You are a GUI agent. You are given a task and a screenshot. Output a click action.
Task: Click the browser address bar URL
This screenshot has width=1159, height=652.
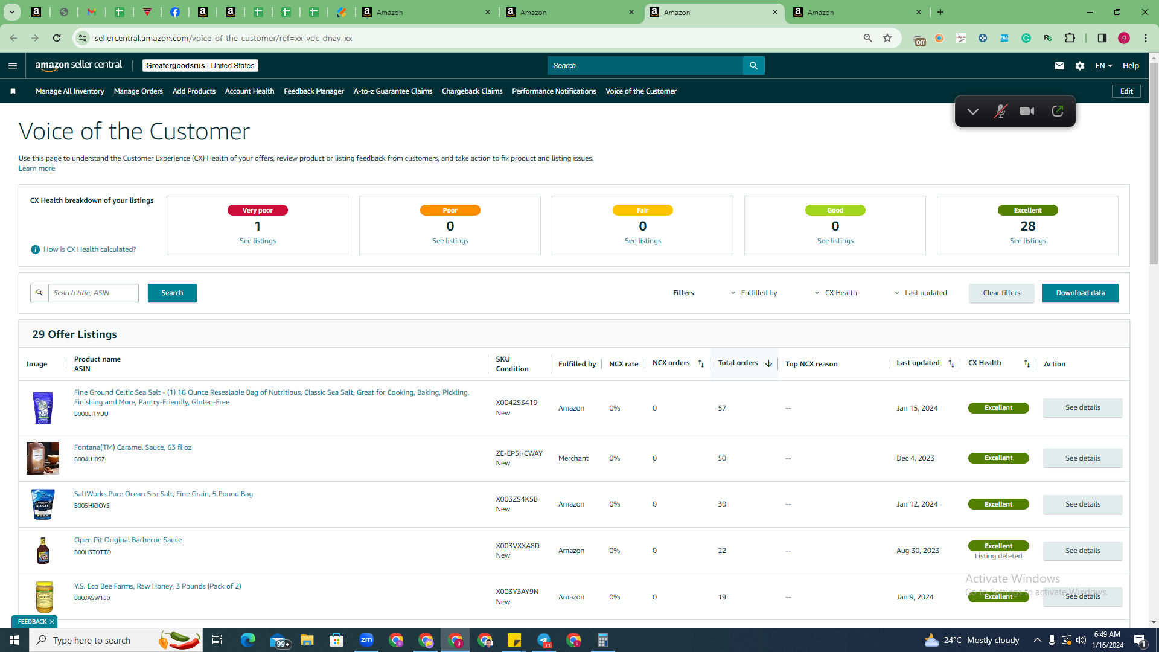pyautogui.click(x=223, y=38)
